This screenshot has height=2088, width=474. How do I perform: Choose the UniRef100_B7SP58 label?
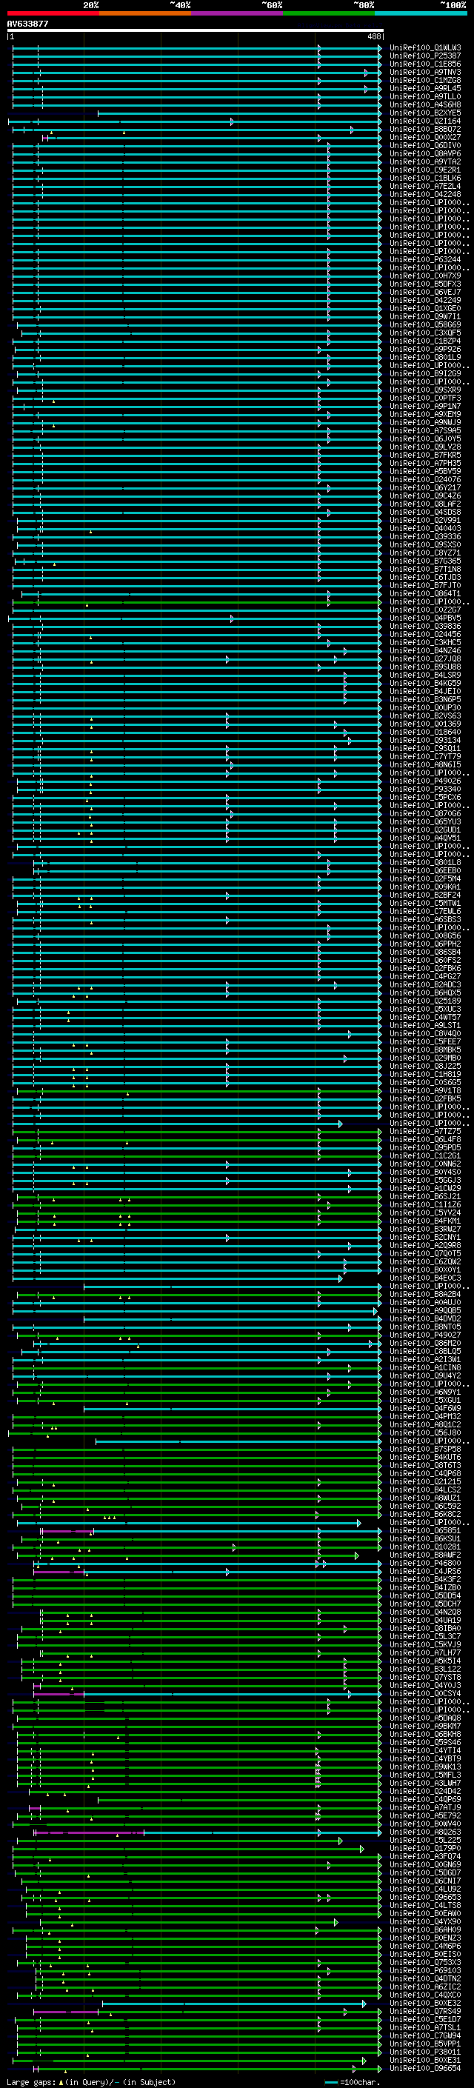point(425,1450)
